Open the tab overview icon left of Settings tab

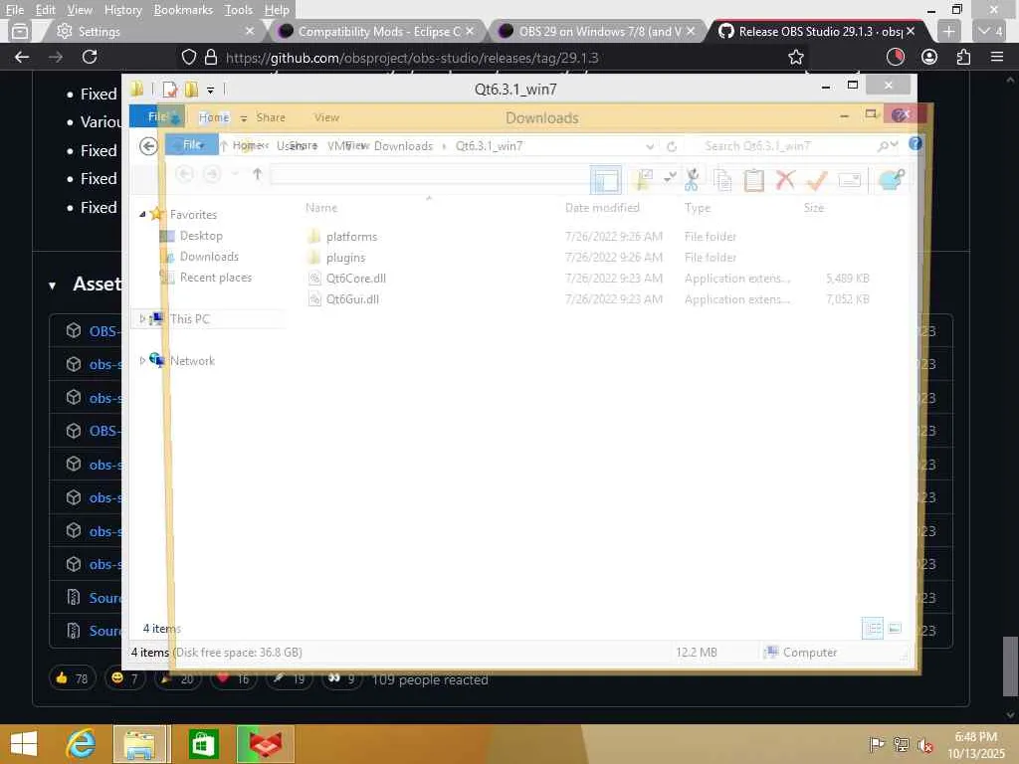click(x=20, y=31)
